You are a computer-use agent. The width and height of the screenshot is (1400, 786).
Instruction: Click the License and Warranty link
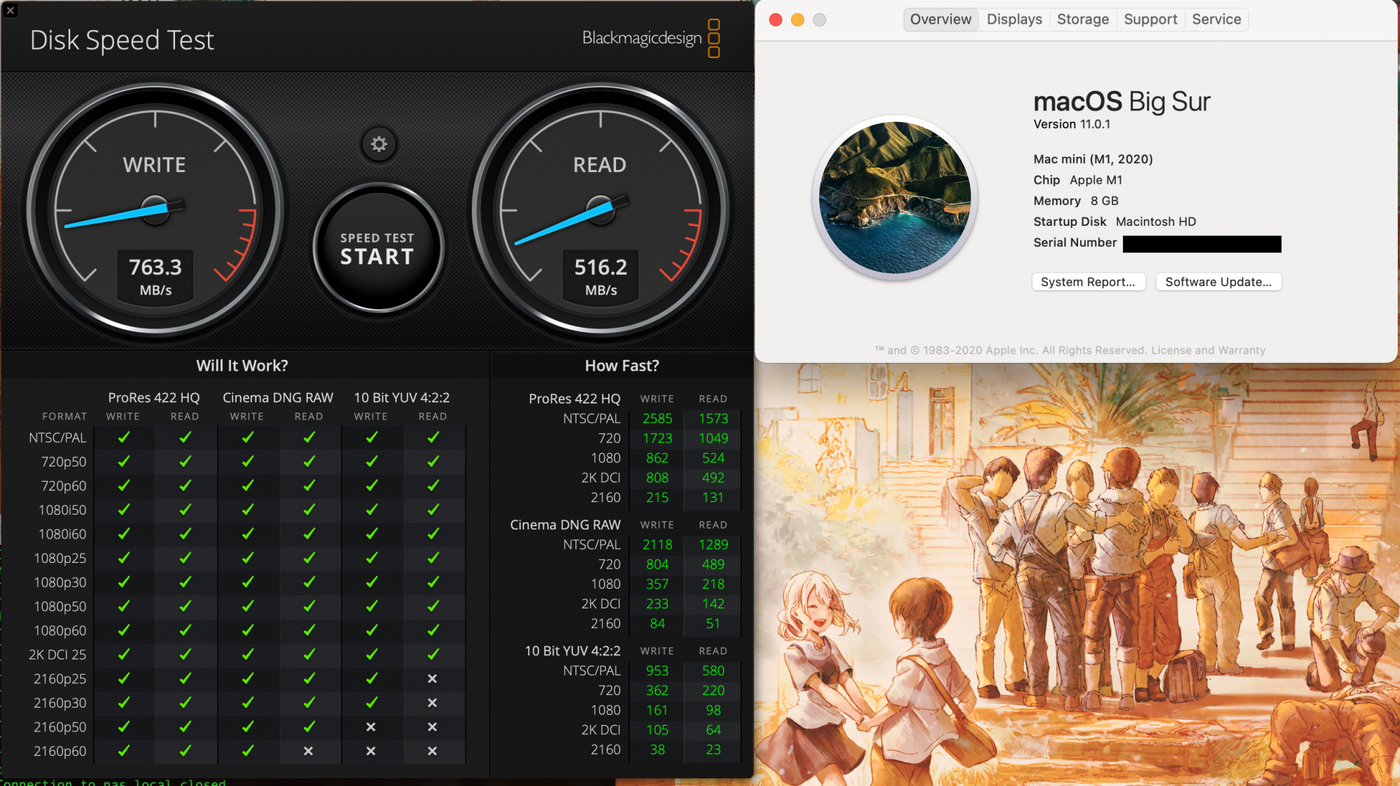point(1208,350)
